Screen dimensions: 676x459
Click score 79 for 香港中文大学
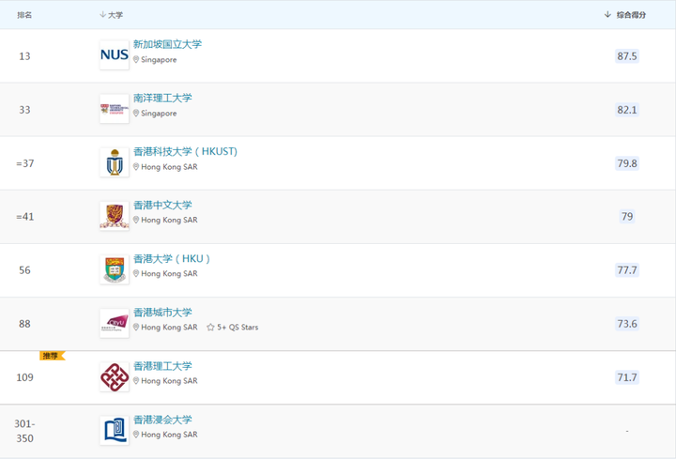click(627, 216)
